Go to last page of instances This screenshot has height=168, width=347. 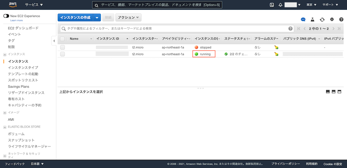[x=339, y=29]
